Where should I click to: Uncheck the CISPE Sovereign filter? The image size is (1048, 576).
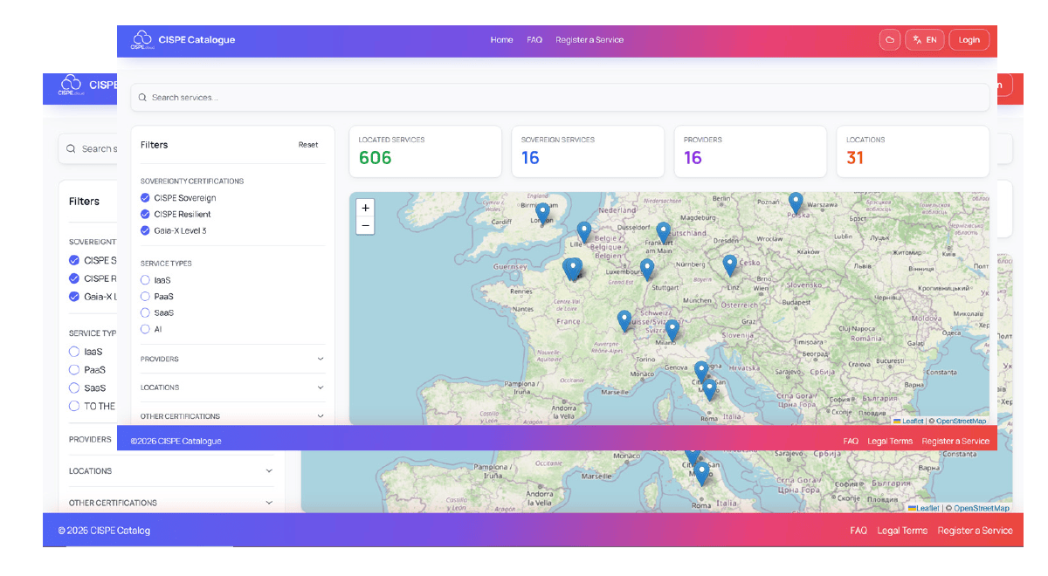[145, 198]
